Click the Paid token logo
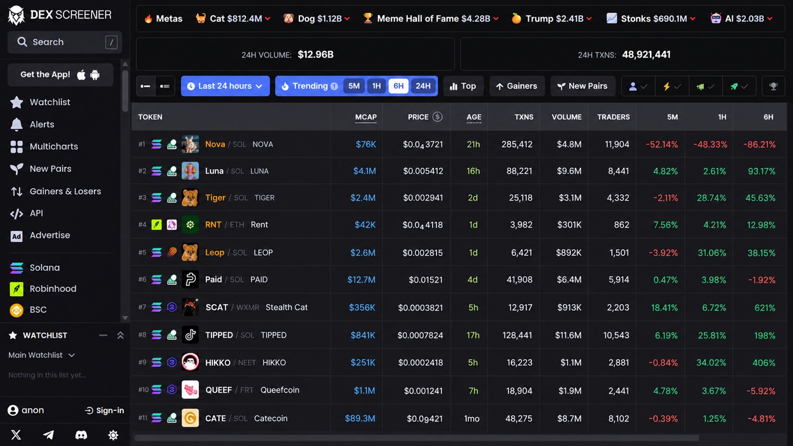 point(190,279)
